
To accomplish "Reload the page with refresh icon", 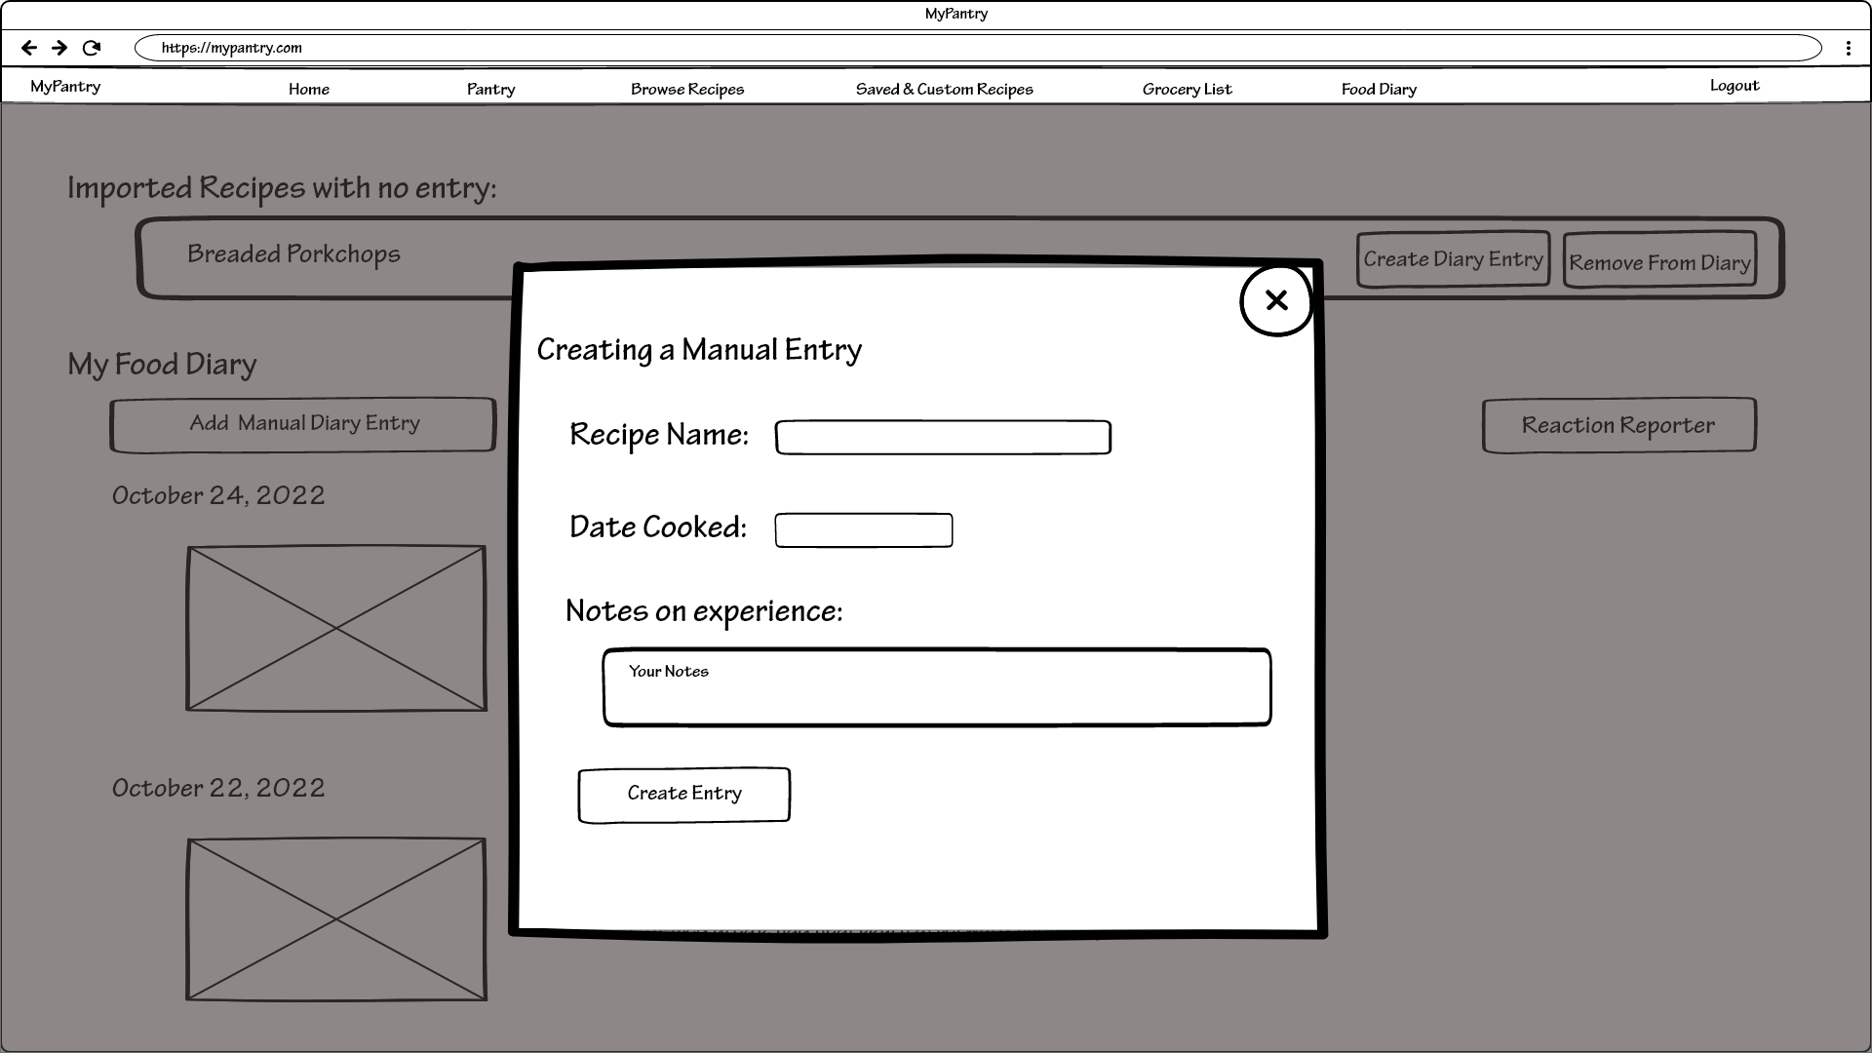I will (x=92, y=48).
